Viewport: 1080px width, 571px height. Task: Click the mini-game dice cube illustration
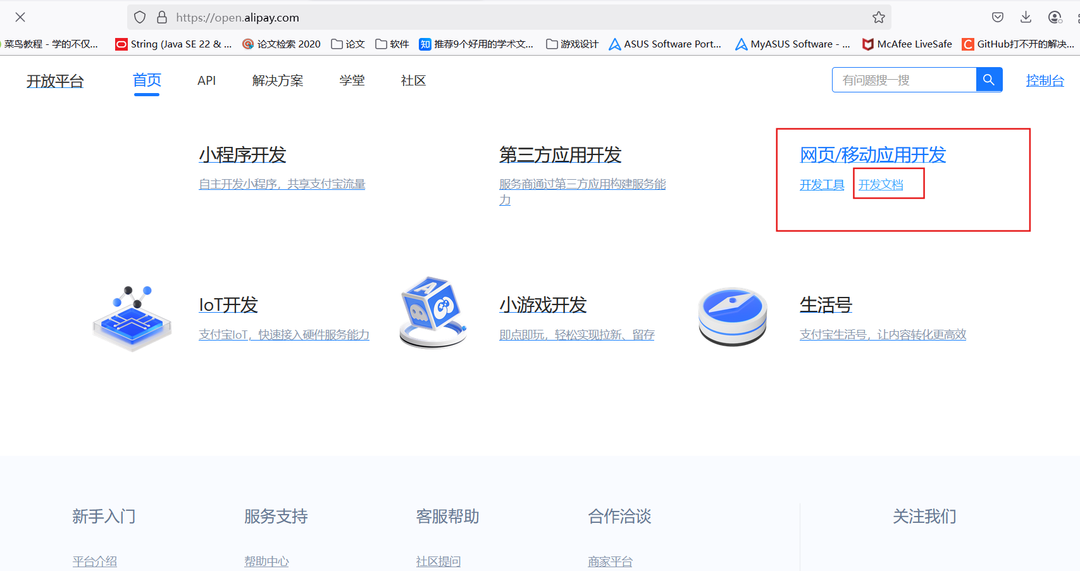pos(433,312)
